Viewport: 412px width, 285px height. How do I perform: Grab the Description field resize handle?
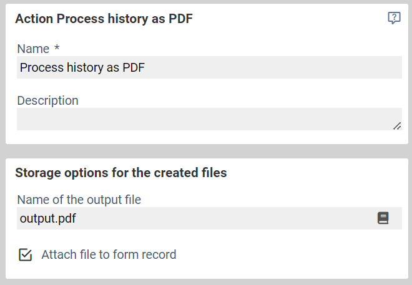tap(397, 125)
